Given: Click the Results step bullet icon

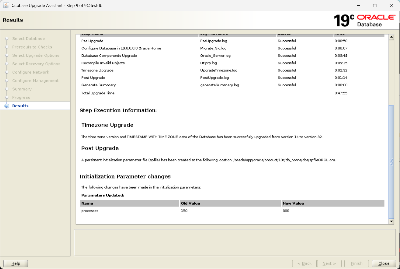Looking at the screenshot, I should (x=7, y=106).
